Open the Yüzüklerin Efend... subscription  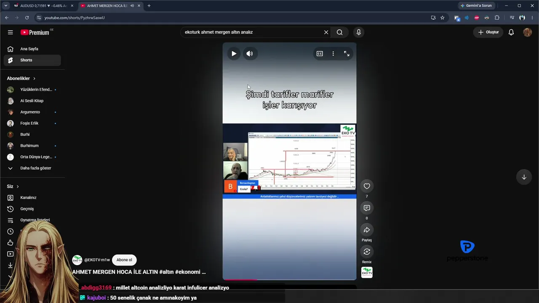click(x=32, y=90)
